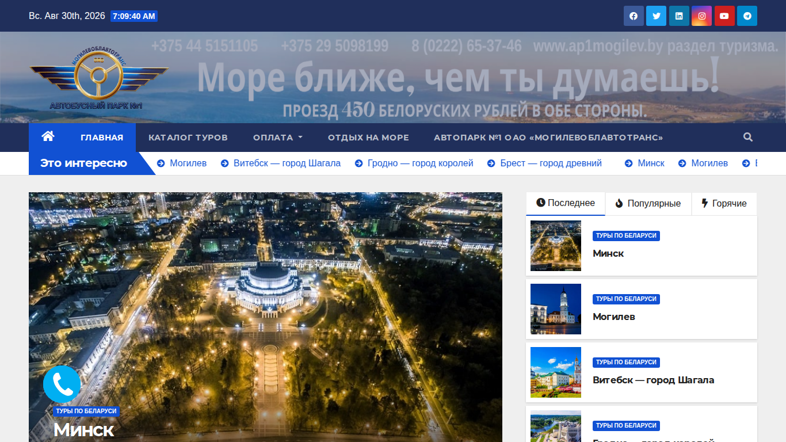Image resolution: width=786 pixels, height=442 pixels.
Task: Select the Последнее tab
Action: coord(566,203)
